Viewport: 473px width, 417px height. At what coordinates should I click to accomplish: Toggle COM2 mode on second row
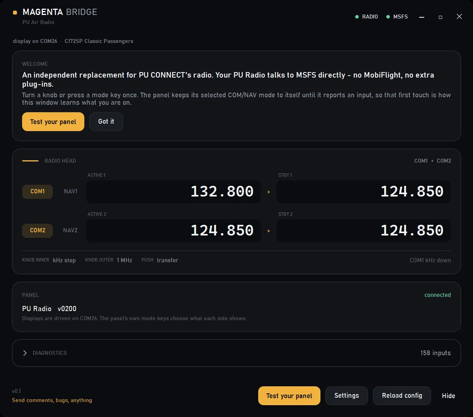pyautogui.click(x=37, y=230)
